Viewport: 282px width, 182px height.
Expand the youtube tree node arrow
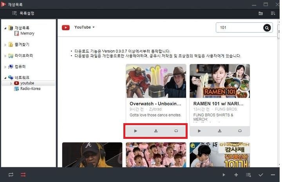point(11,84)
